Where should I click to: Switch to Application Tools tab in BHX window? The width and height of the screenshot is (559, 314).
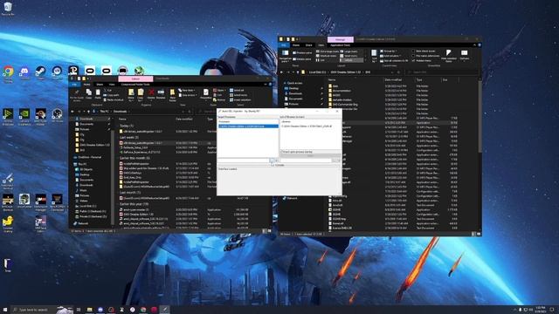pos(340,45)
